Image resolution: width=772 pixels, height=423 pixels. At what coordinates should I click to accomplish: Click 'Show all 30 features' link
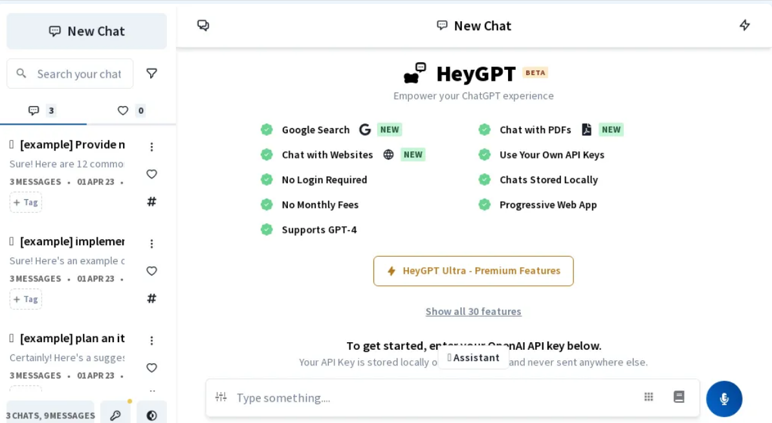473,312
